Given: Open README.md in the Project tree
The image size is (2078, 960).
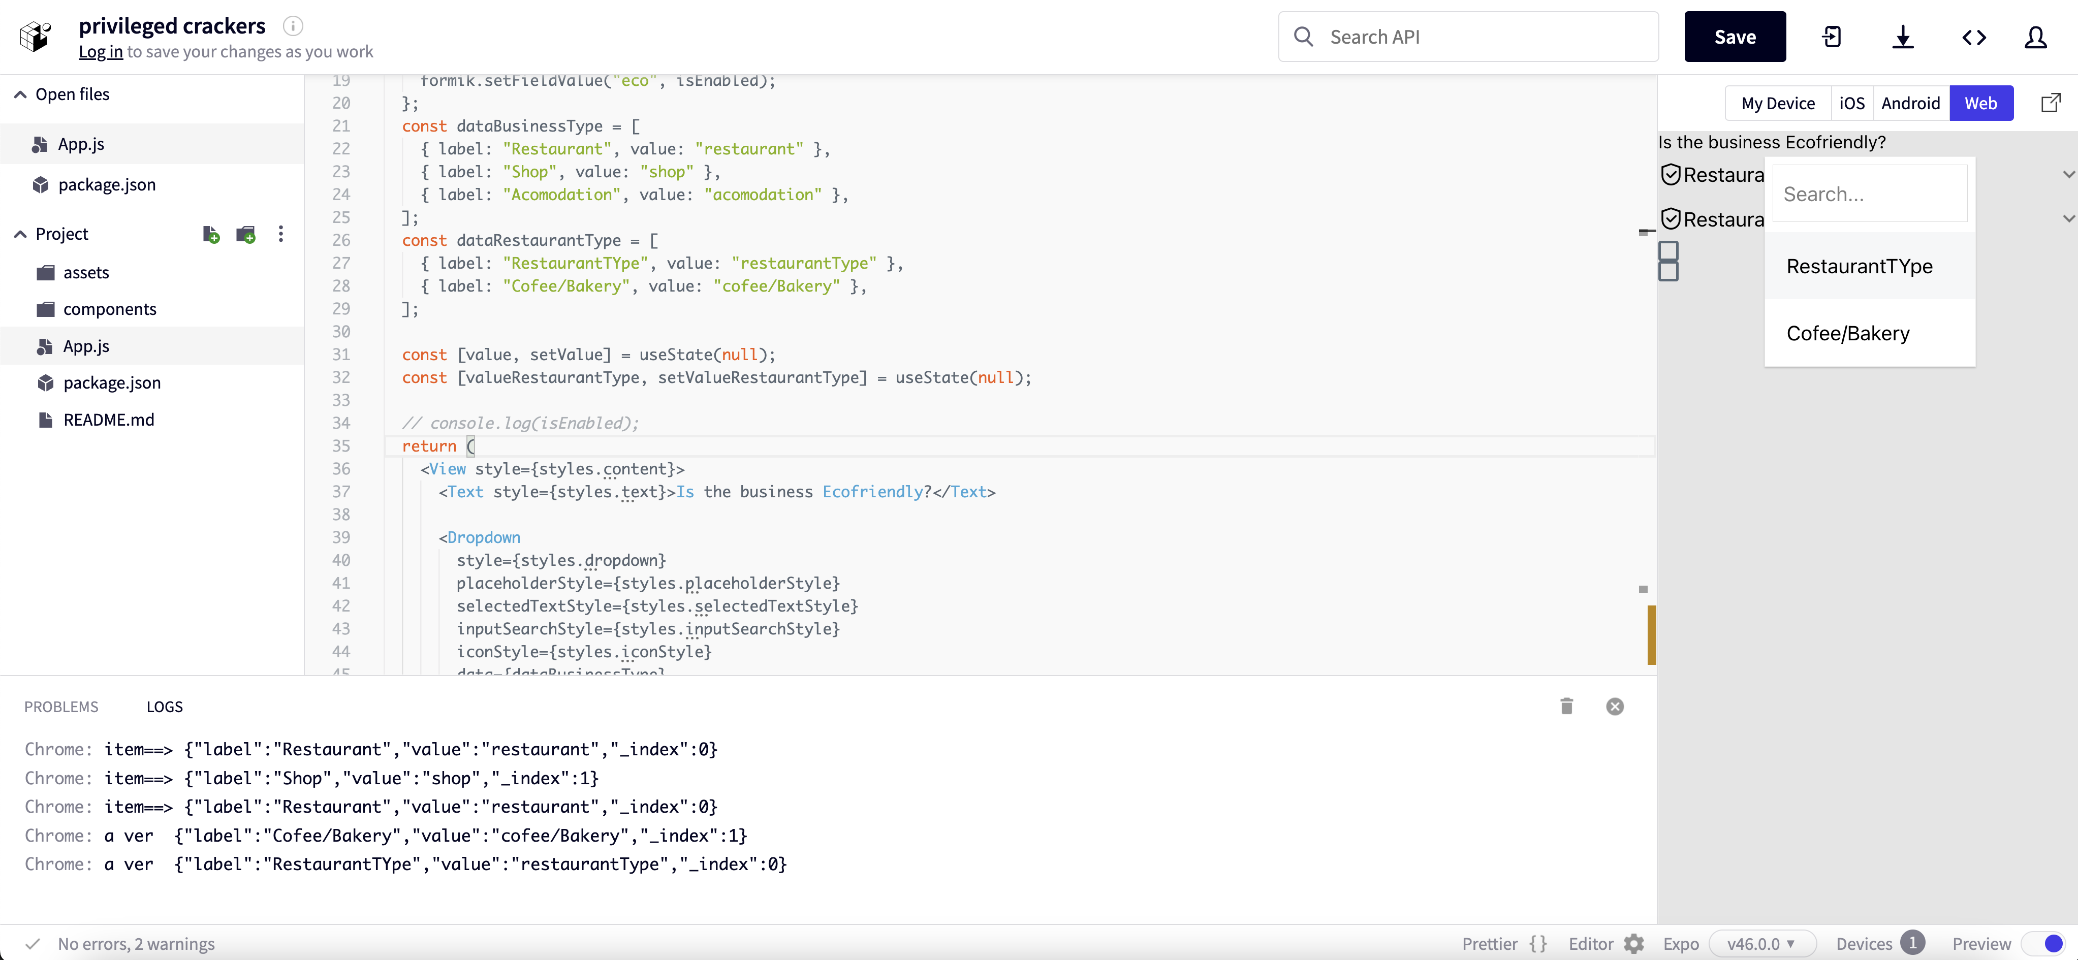Looking at the screenshot, I should (108, 420).
